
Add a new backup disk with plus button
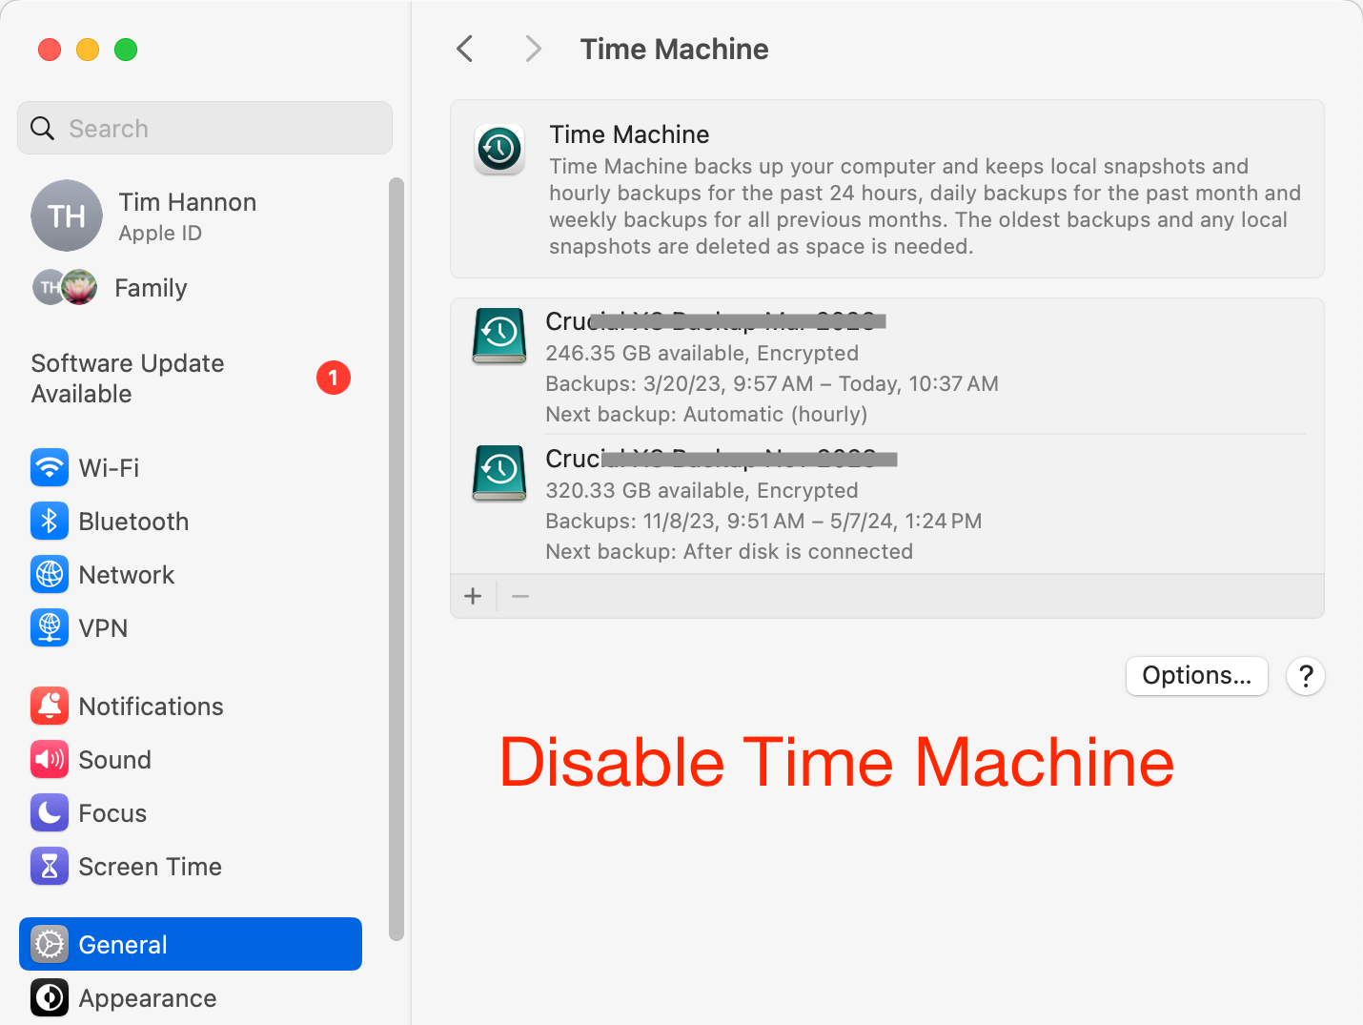473,595
